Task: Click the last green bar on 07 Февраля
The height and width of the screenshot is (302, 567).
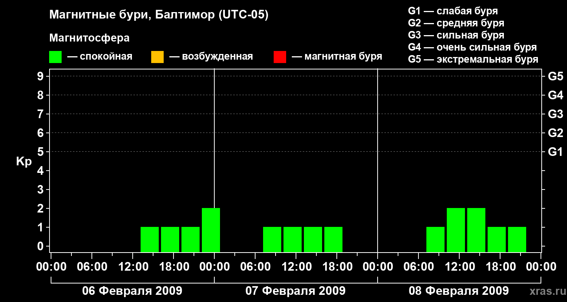Action: 333,239
